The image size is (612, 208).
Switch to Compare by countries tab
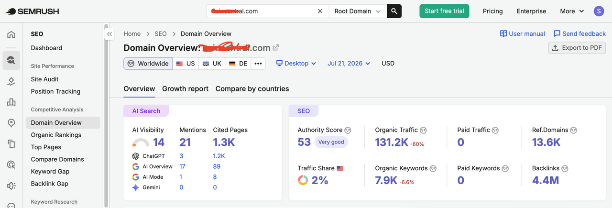(252, 88)
